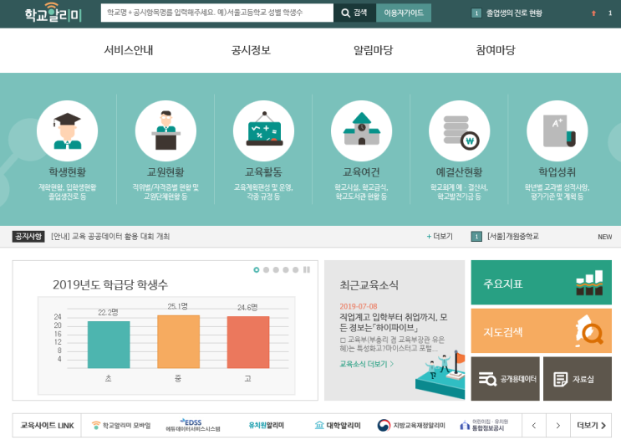Viewport: 621px width, 440px height.
Task: Open the 교원현황 teacher podium icon
Action: pyautogui.click(x=165, y=130)
